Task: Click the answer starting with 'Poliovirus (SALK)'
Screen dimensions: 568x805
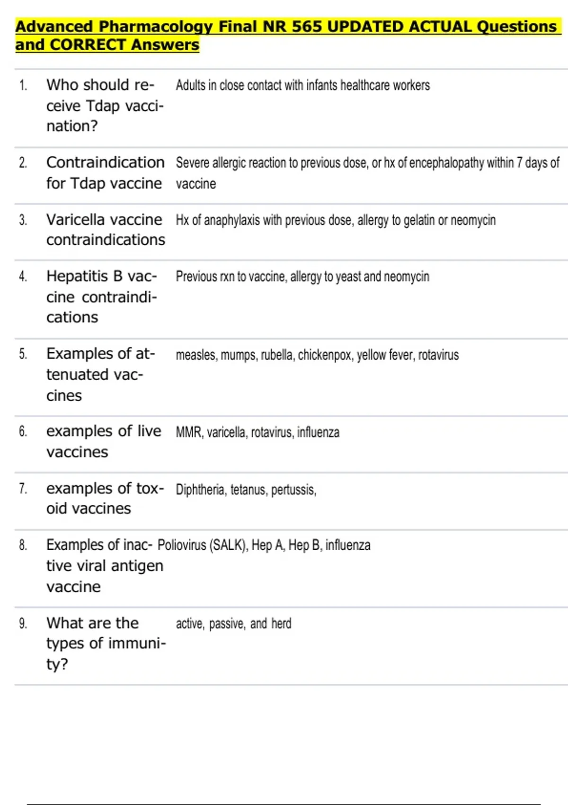Action: [x=264, y=545]
